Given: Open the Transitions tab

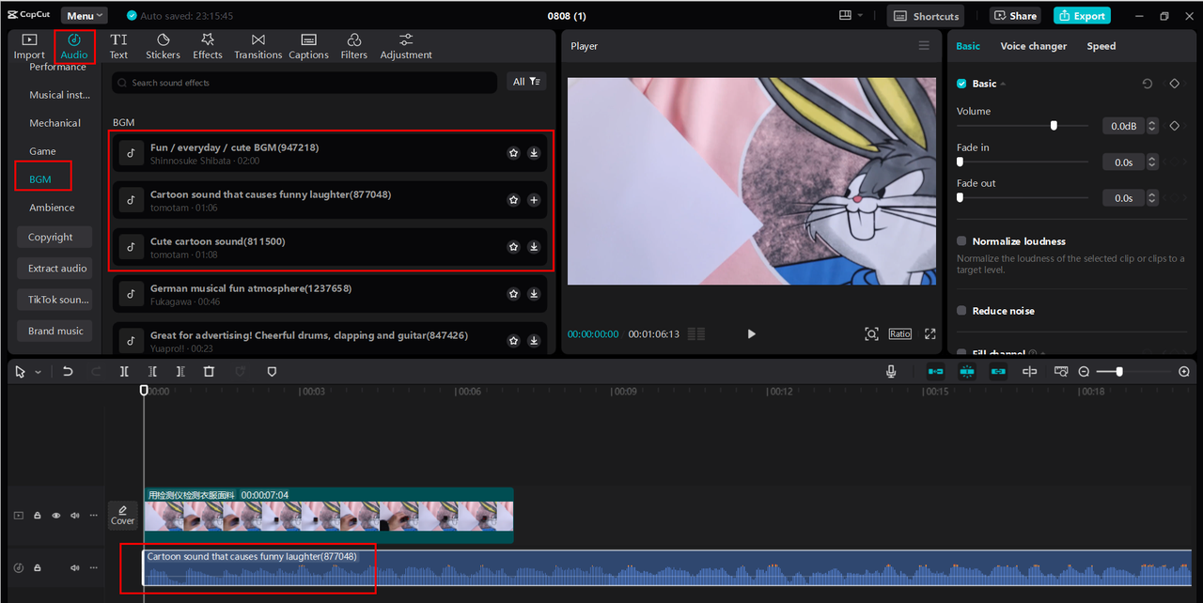Looking at the screenshot, I should click(x=258, y=46).
